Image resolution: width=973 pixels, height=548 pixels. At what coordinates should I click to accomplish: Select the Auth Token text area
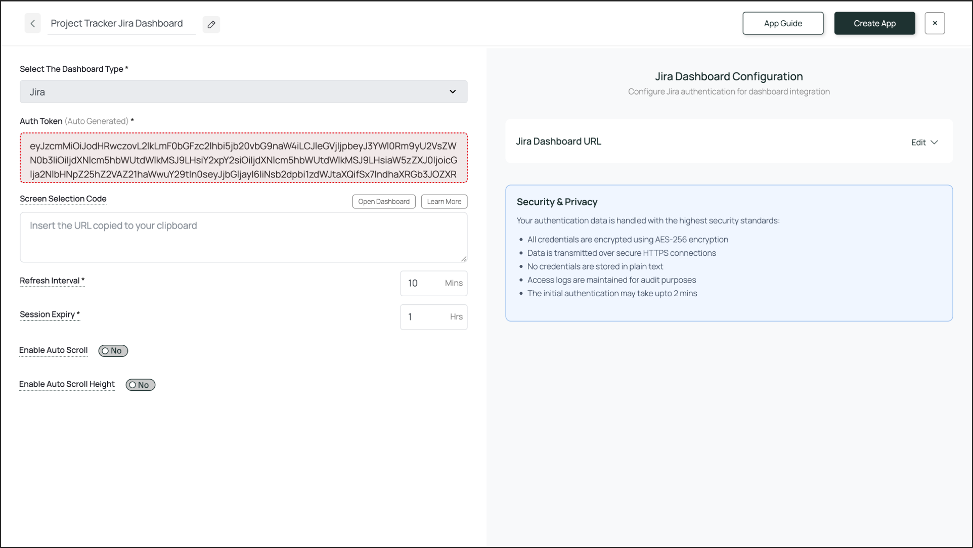pos(243,157)
